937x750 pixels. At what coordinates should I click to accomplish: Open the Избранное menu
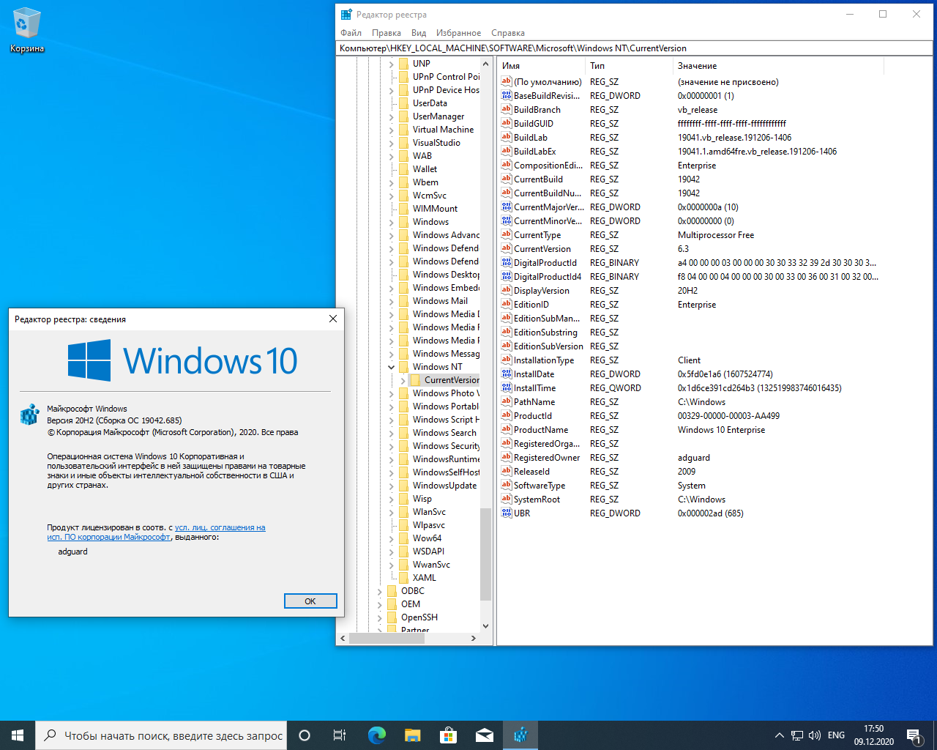point(458,33)
